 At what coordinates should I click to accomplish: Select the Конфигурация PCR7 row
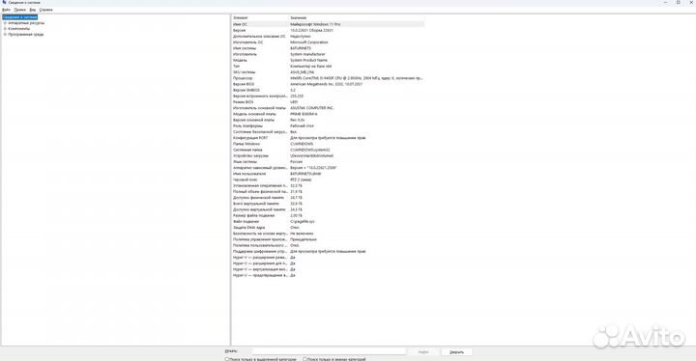pyautogui.click(x=328, y=138)
